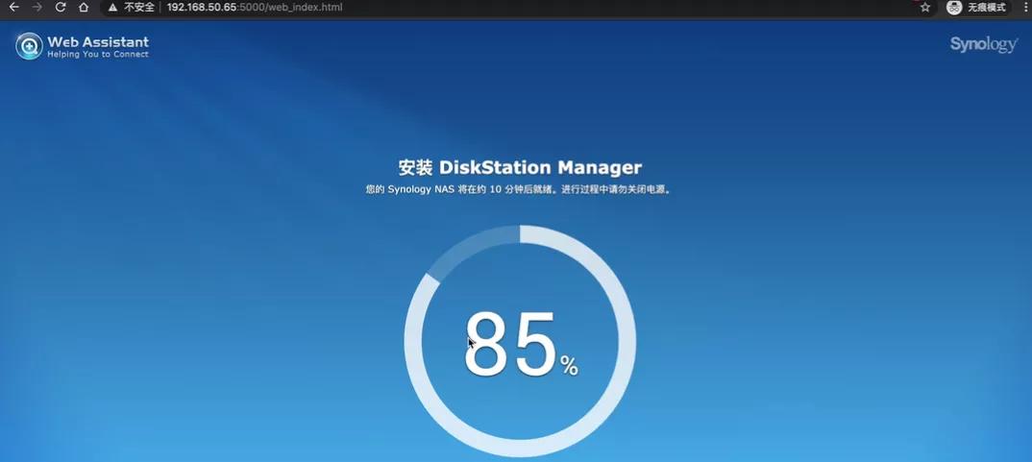This screenshot has height=462, width=1032.
Task: Click the Synology NAS 10 分钟 notice text
Action: [519, 189]
